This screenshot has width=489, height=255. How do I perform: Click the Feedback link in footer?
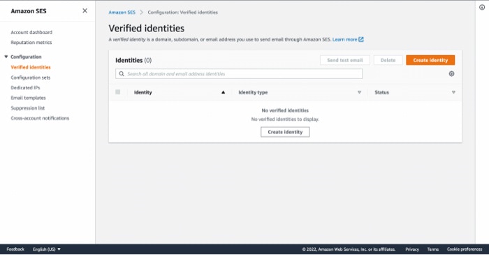coord(15,249)
